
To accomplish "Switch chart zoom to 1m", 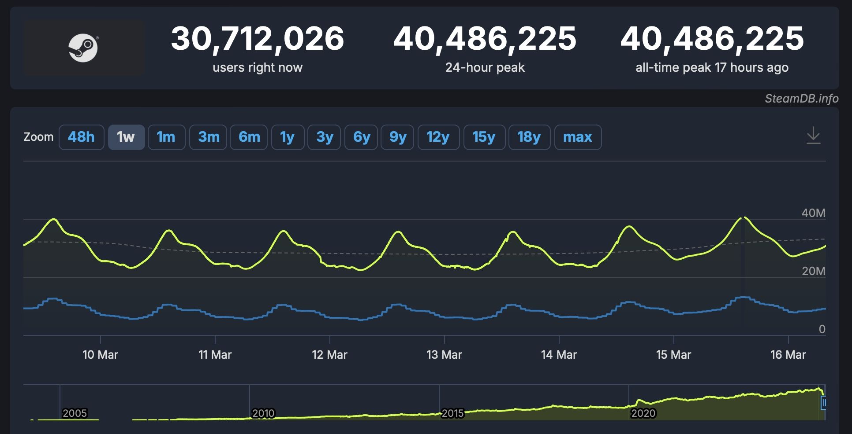I will pyautogui.click(x=166, y=137).
